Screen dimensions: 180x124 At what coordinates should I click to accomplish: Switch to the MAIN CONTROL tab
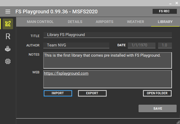(40, 22)
